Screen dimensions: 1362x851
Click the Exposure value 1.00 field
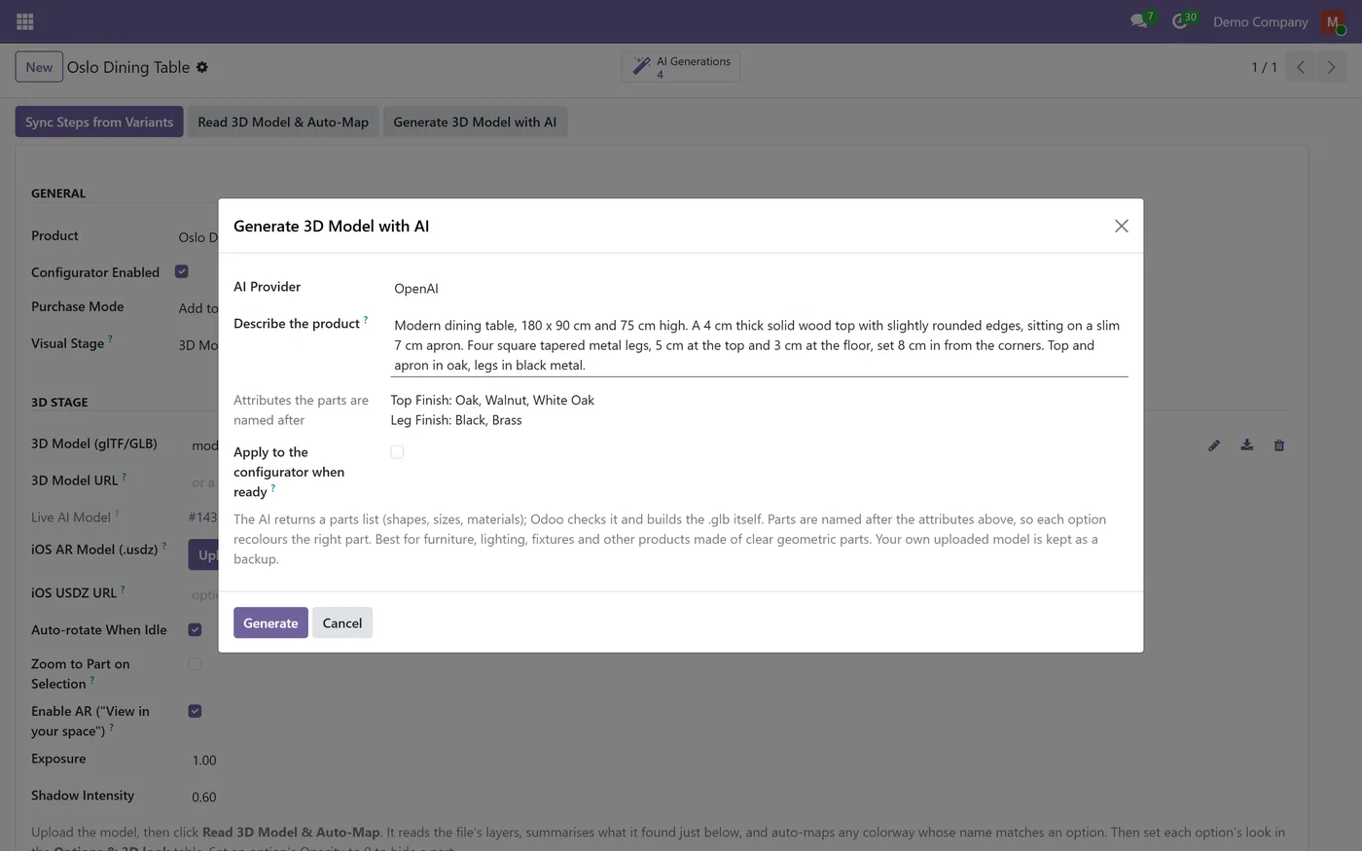click(x=204, y=761)
